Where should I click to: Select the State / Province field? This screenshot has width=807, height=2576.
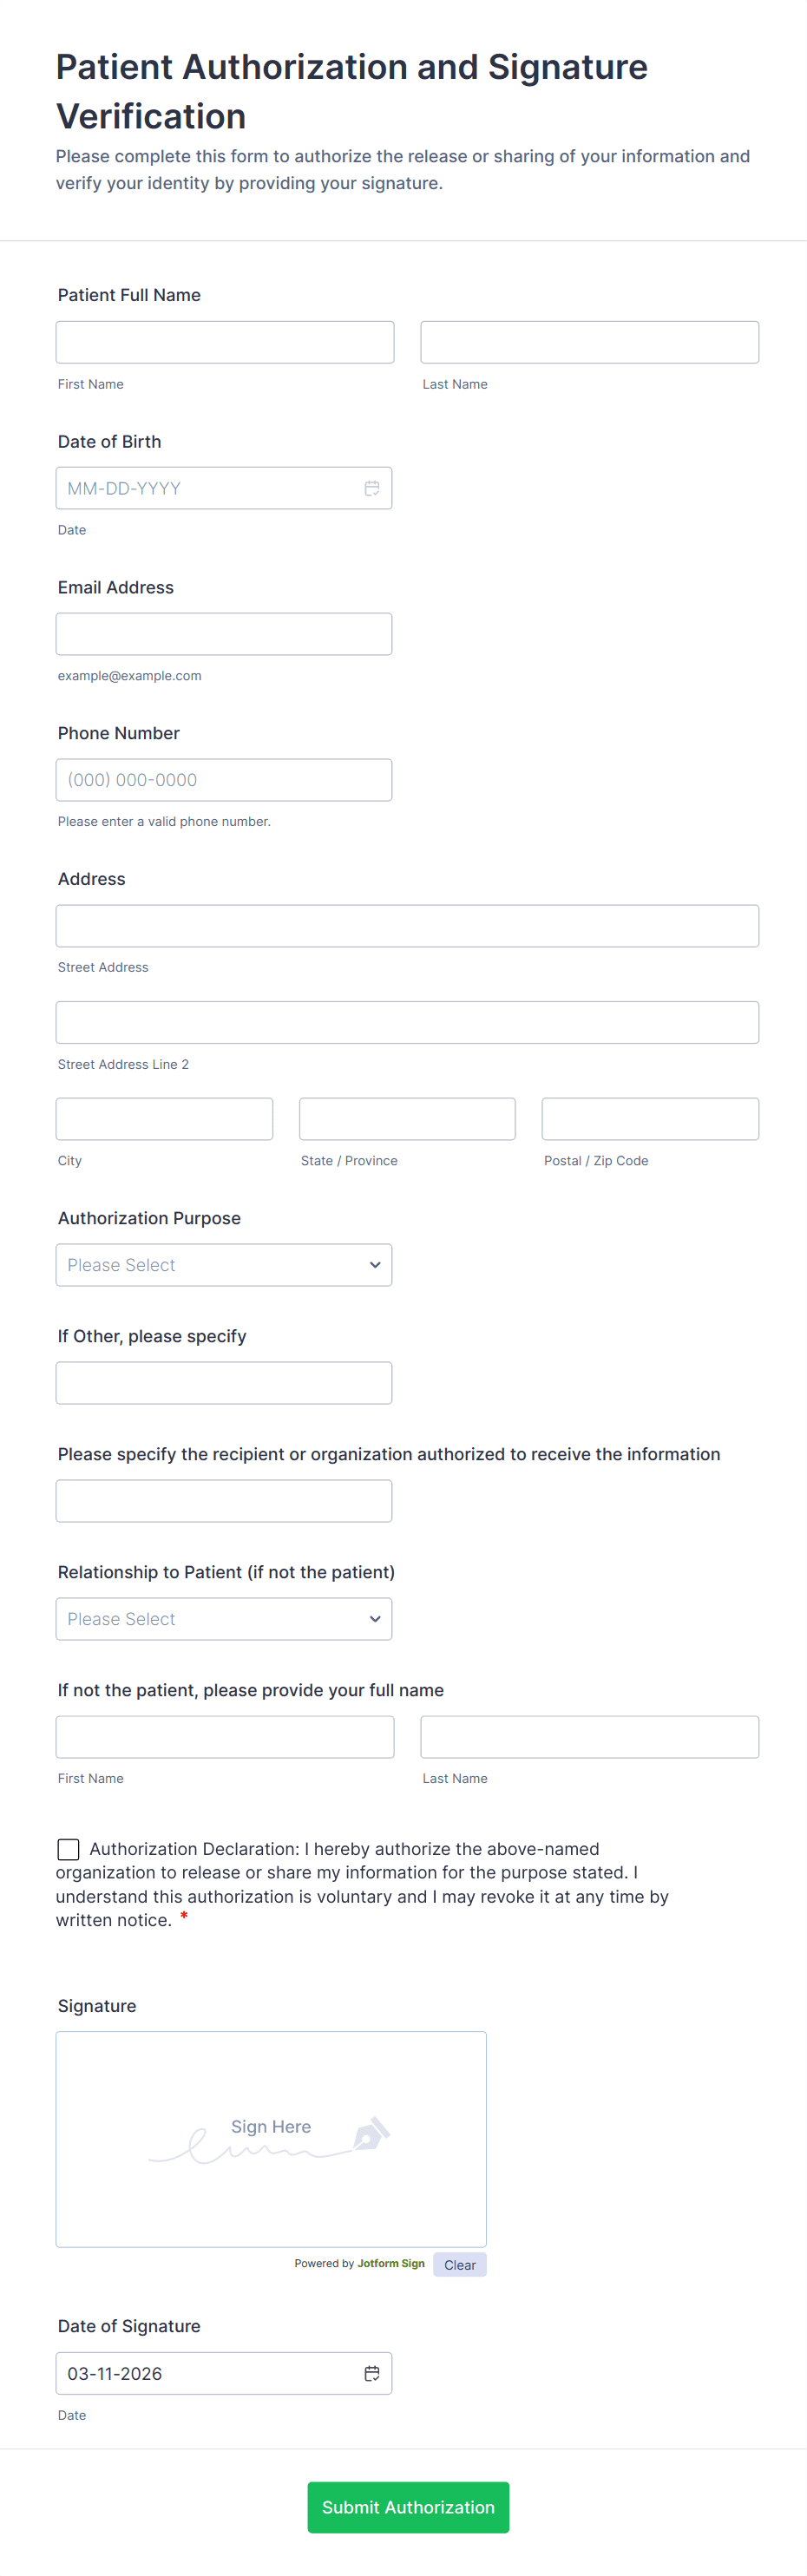tap(407, 1119)
